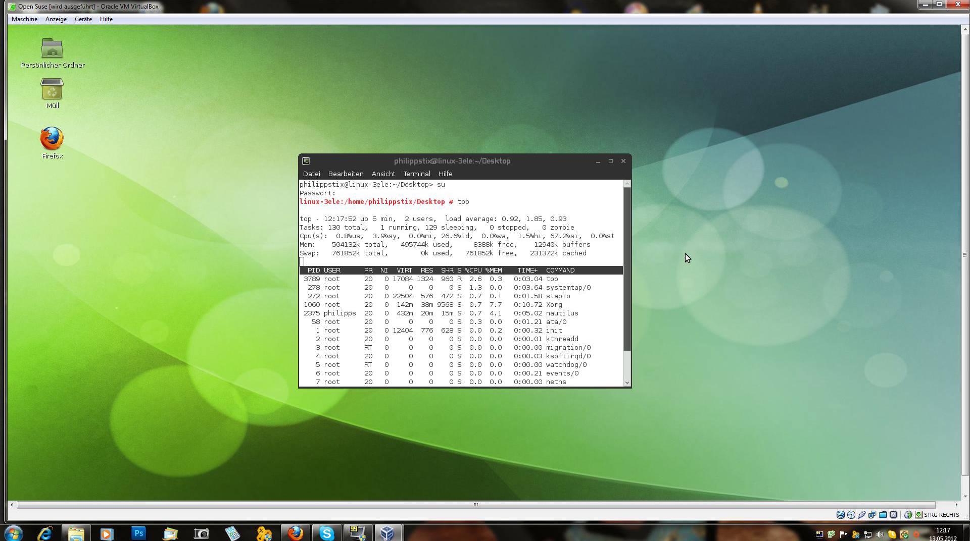
Task: Click the Photoshop icon in Windows taskbar
Action: point(138,533)
